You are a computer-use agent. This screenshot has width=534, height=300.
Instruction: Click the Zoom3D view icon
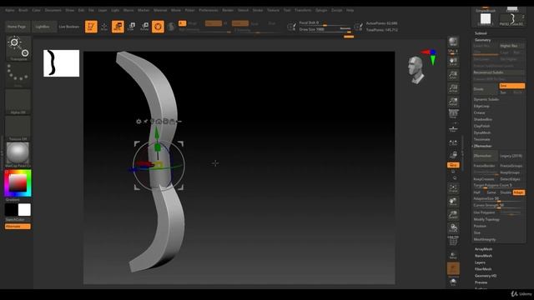[453, 215]
